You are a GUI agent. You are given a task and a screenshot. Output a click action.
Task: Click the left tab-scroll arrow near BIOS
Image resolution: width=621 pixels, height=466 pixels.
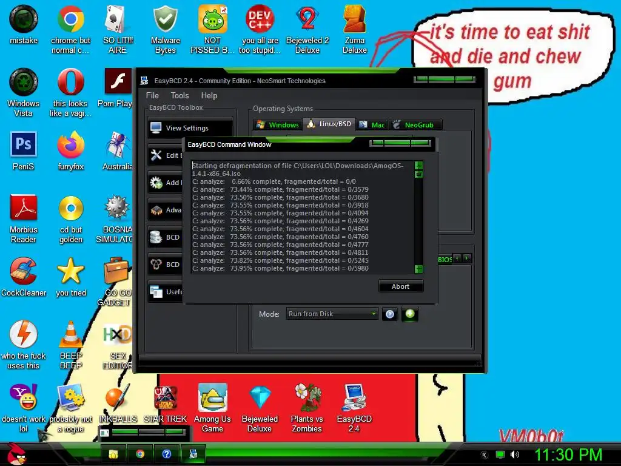pyautogui.click(x=457, y=258)
